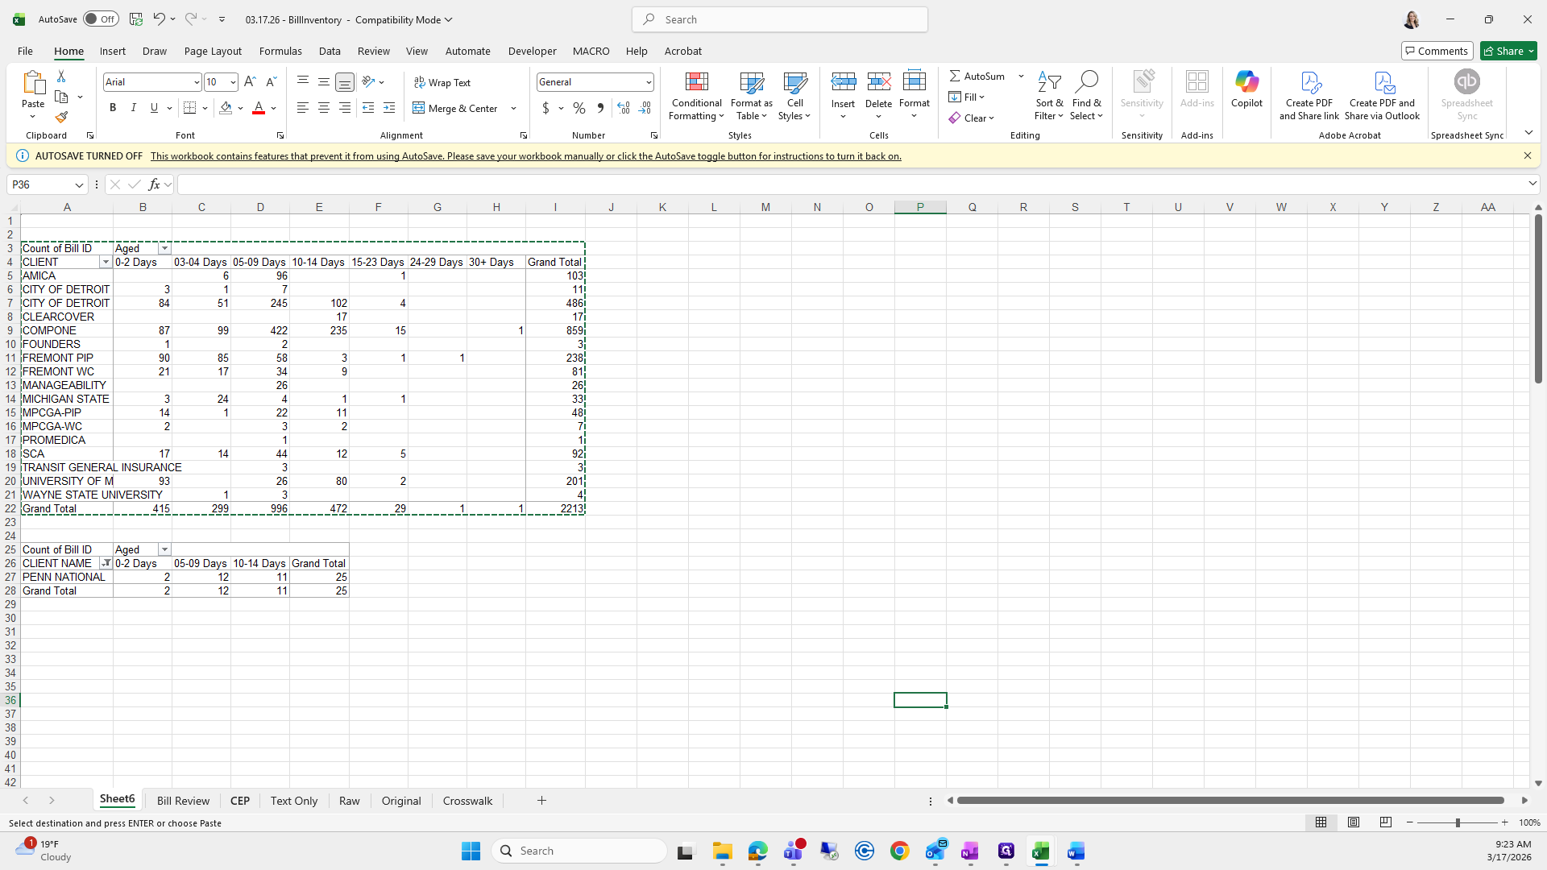Toggle Italic formatting
Image resolution: width=1547 pixels, height=870 pixels.
coord(134,108)
